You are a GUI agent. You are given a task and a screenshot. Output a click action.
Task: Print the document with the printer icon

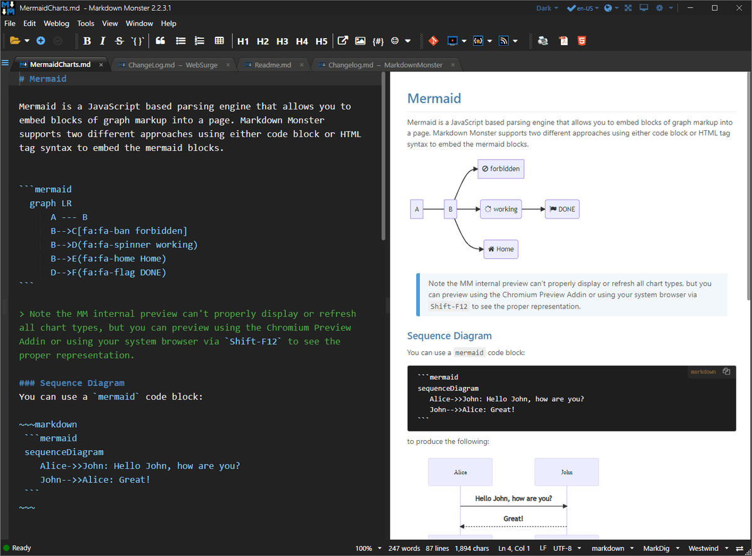coord(543,41)
